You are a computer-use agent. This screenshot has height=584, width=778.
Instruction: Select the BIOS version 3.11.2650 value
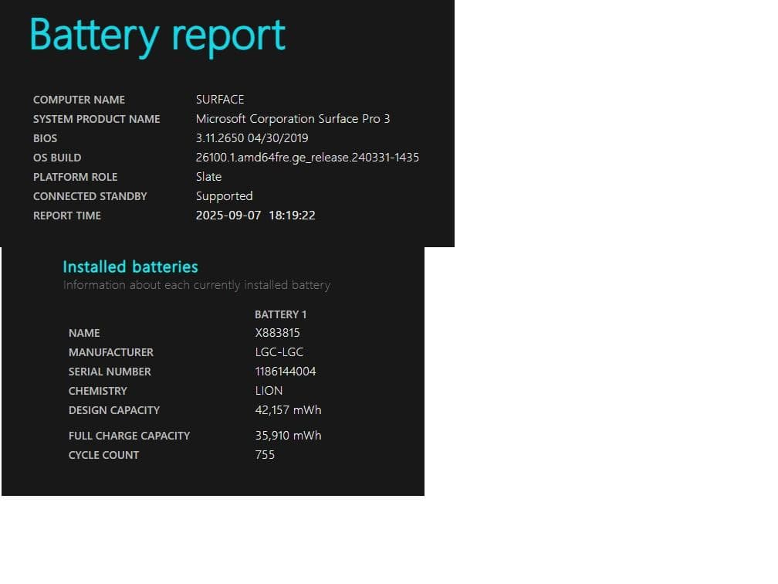tap(252, 138)
